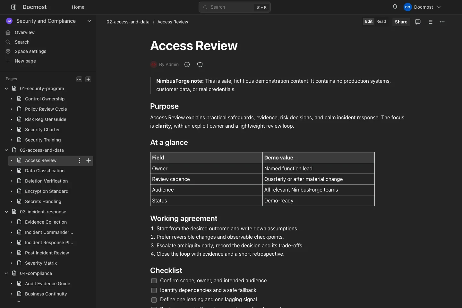Click the Pages section three-dot menu
Image resolution: width=462 pixels, height=308 pixels.
pyautogui.click(x=79, y=79)
